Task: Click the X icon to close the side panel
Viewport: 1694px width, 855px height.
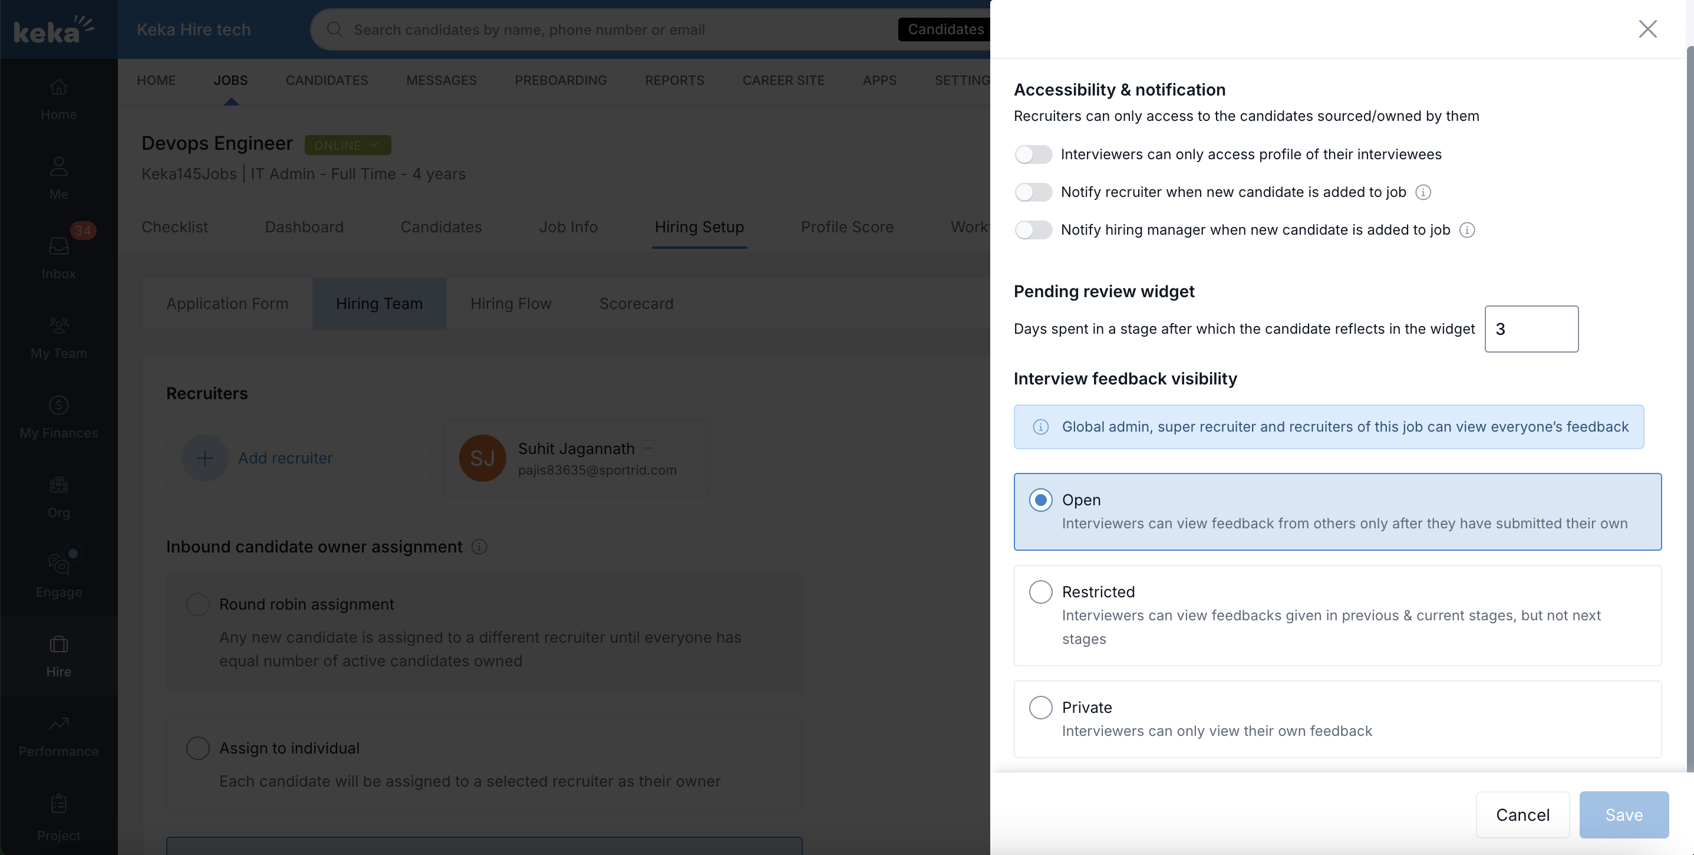Action: (1647, 29)
